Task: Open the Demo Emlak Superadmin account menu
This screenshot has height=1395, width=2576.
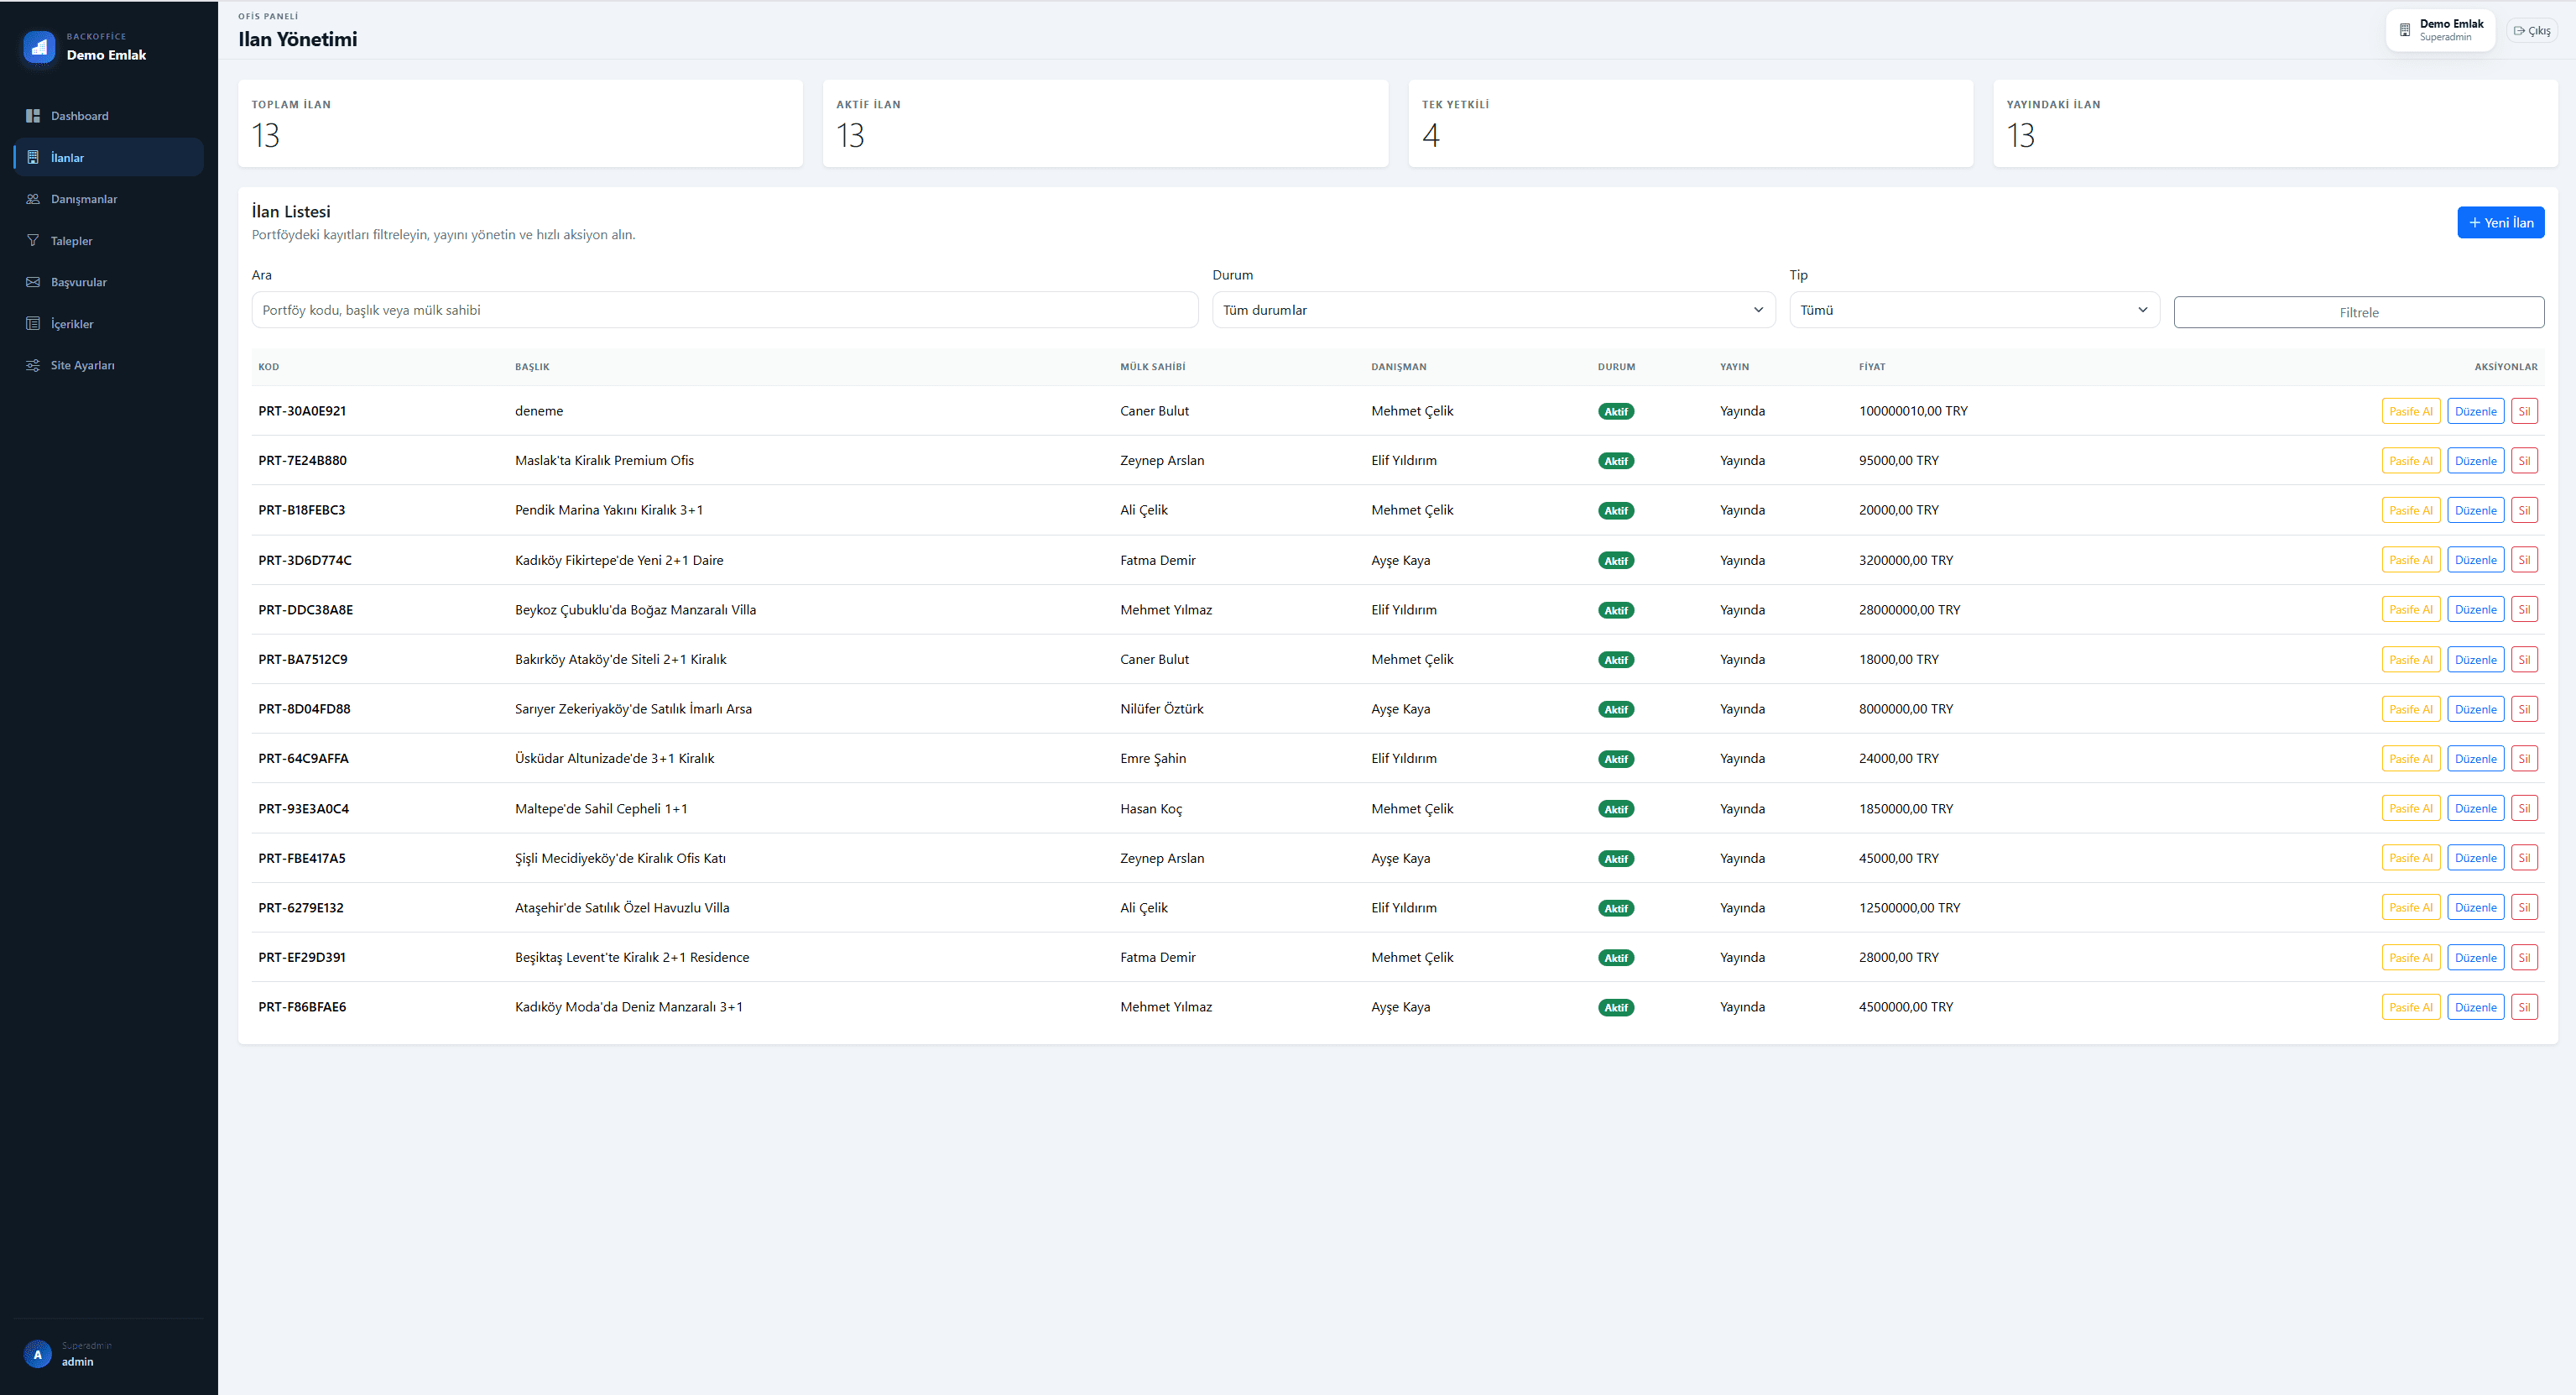Action: [2440, 30]
